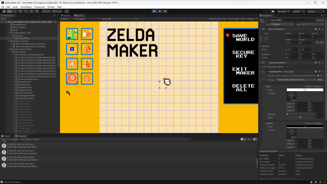327x184 pixels.
Task: Open the Layout dropdown
Action: (316, 11)
